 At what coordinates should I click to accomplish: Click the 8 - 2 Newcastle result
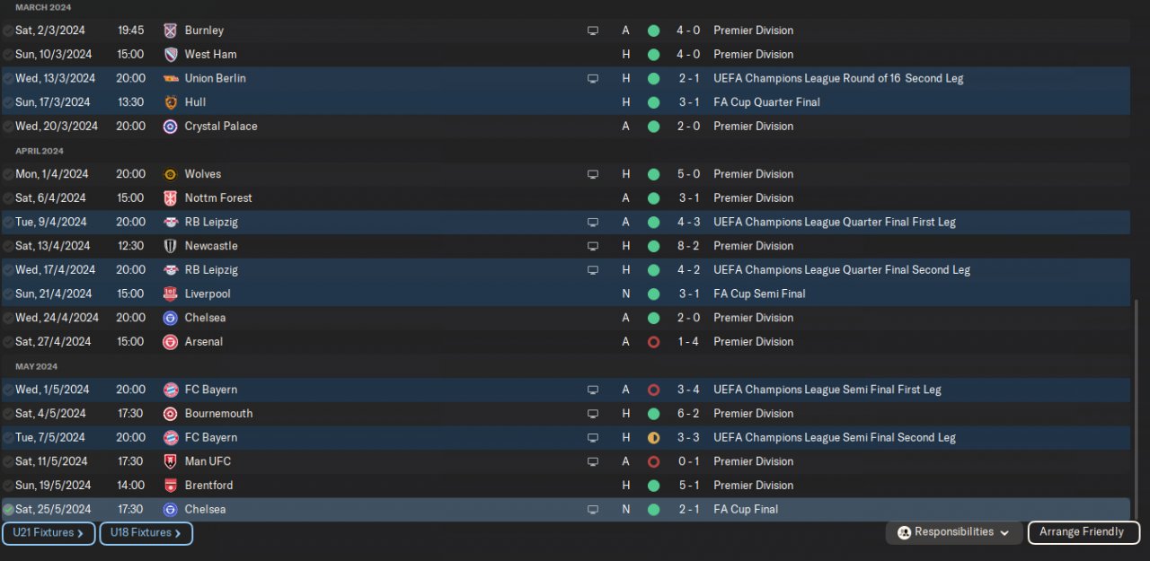(688, 246)
